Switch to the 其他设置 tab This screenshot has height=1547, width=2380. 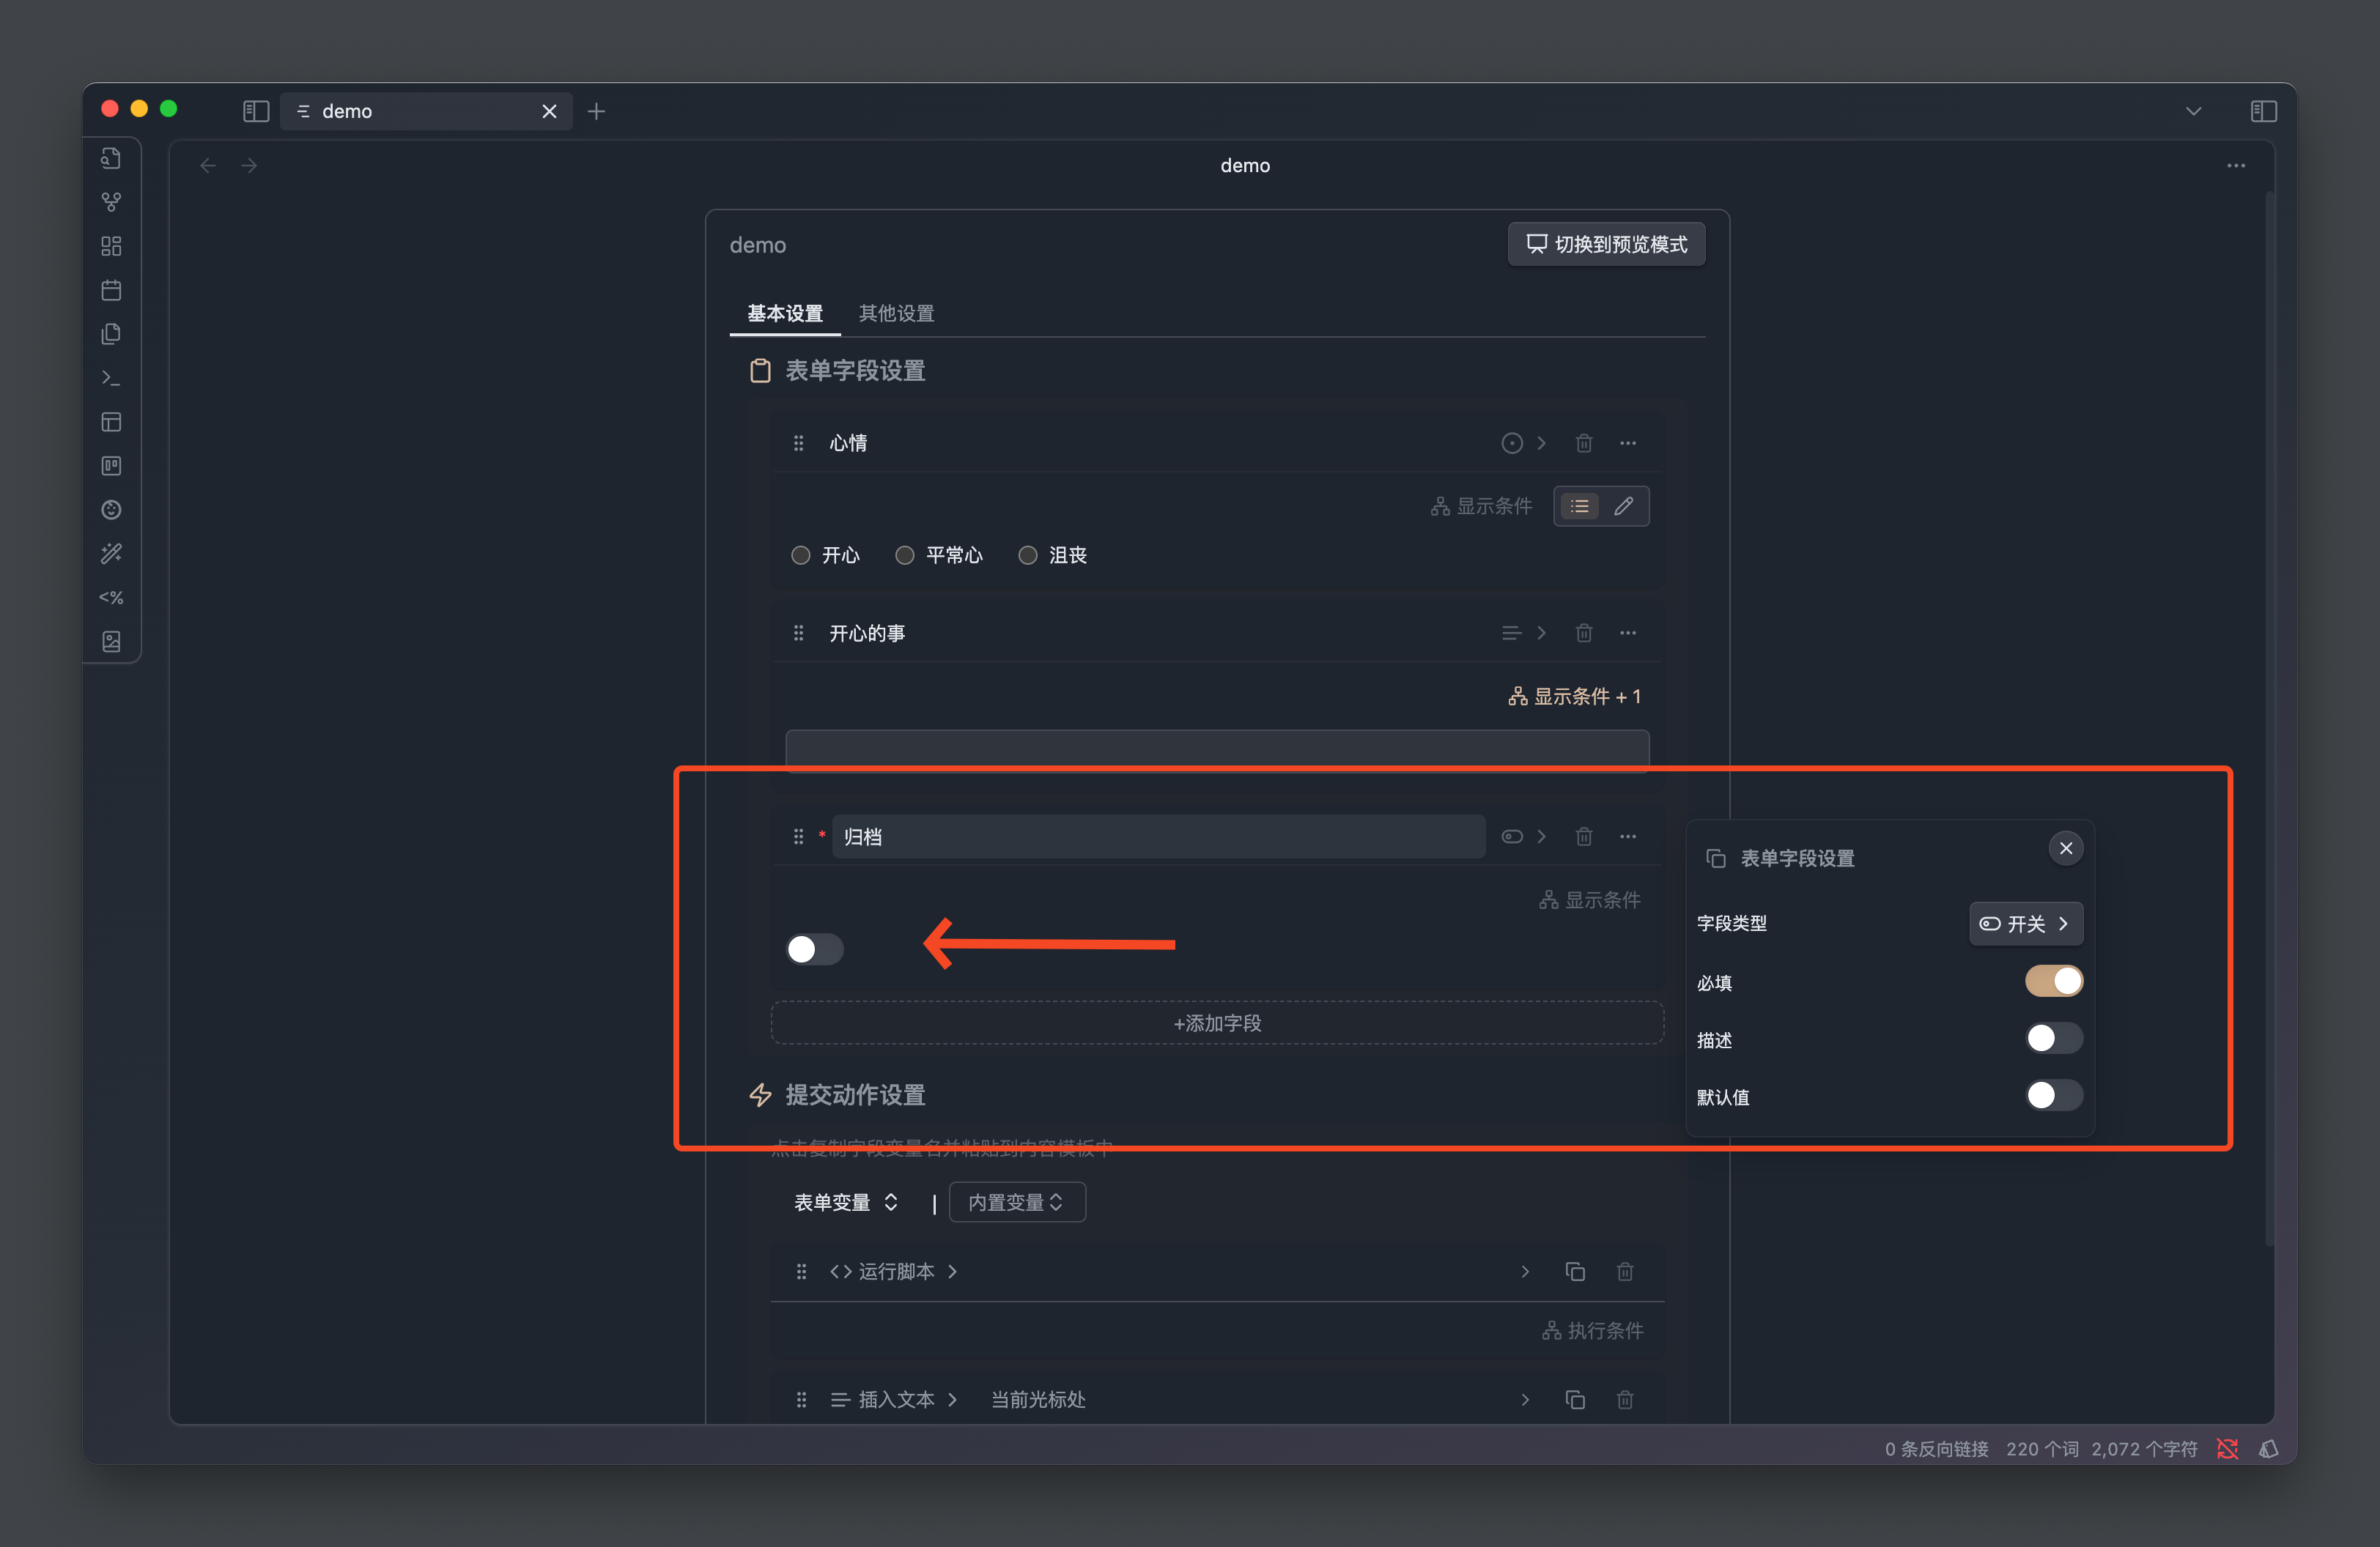896,313
